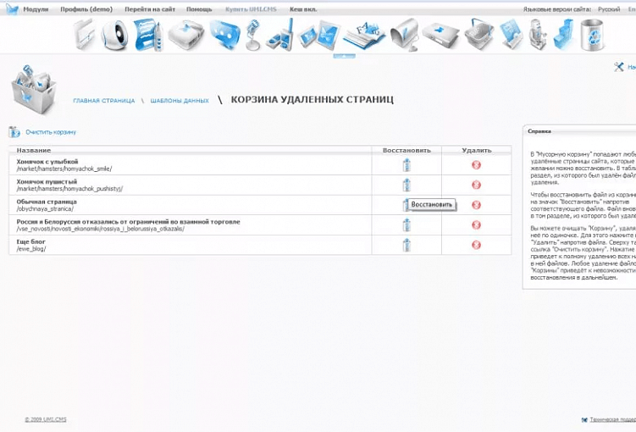Open the Техническая поддержка footer link
The height and width of the screenshot is (432, 636).
(613, 420)
